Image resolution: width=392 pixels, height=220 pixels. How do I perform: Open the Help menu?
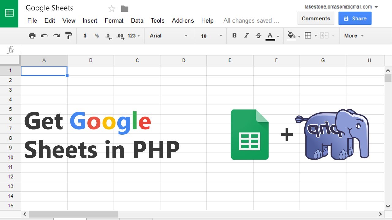coord(207,20)
